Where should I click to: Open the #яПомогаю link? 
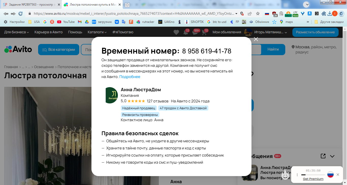point(123,32)
